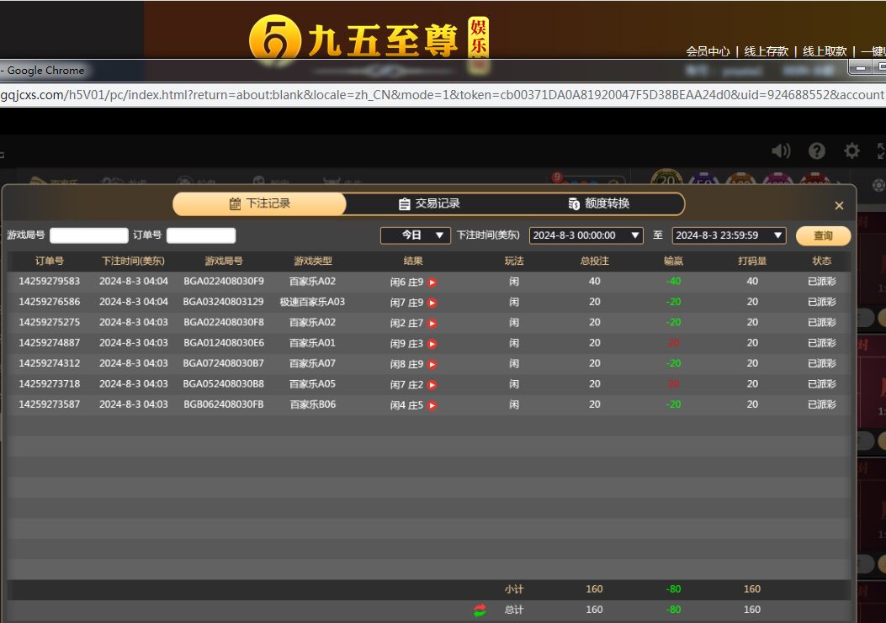Play replay video for order 14259279583
886x623 pixels.
(x=432, y=282)
